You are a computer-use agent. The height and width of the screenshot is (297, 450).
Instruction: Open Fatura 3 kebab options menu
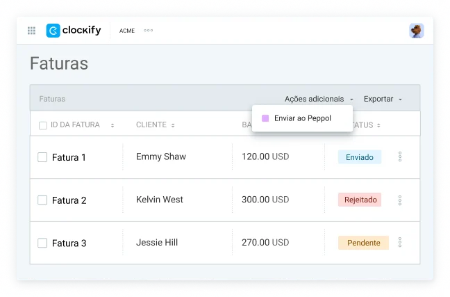point(400,242)
